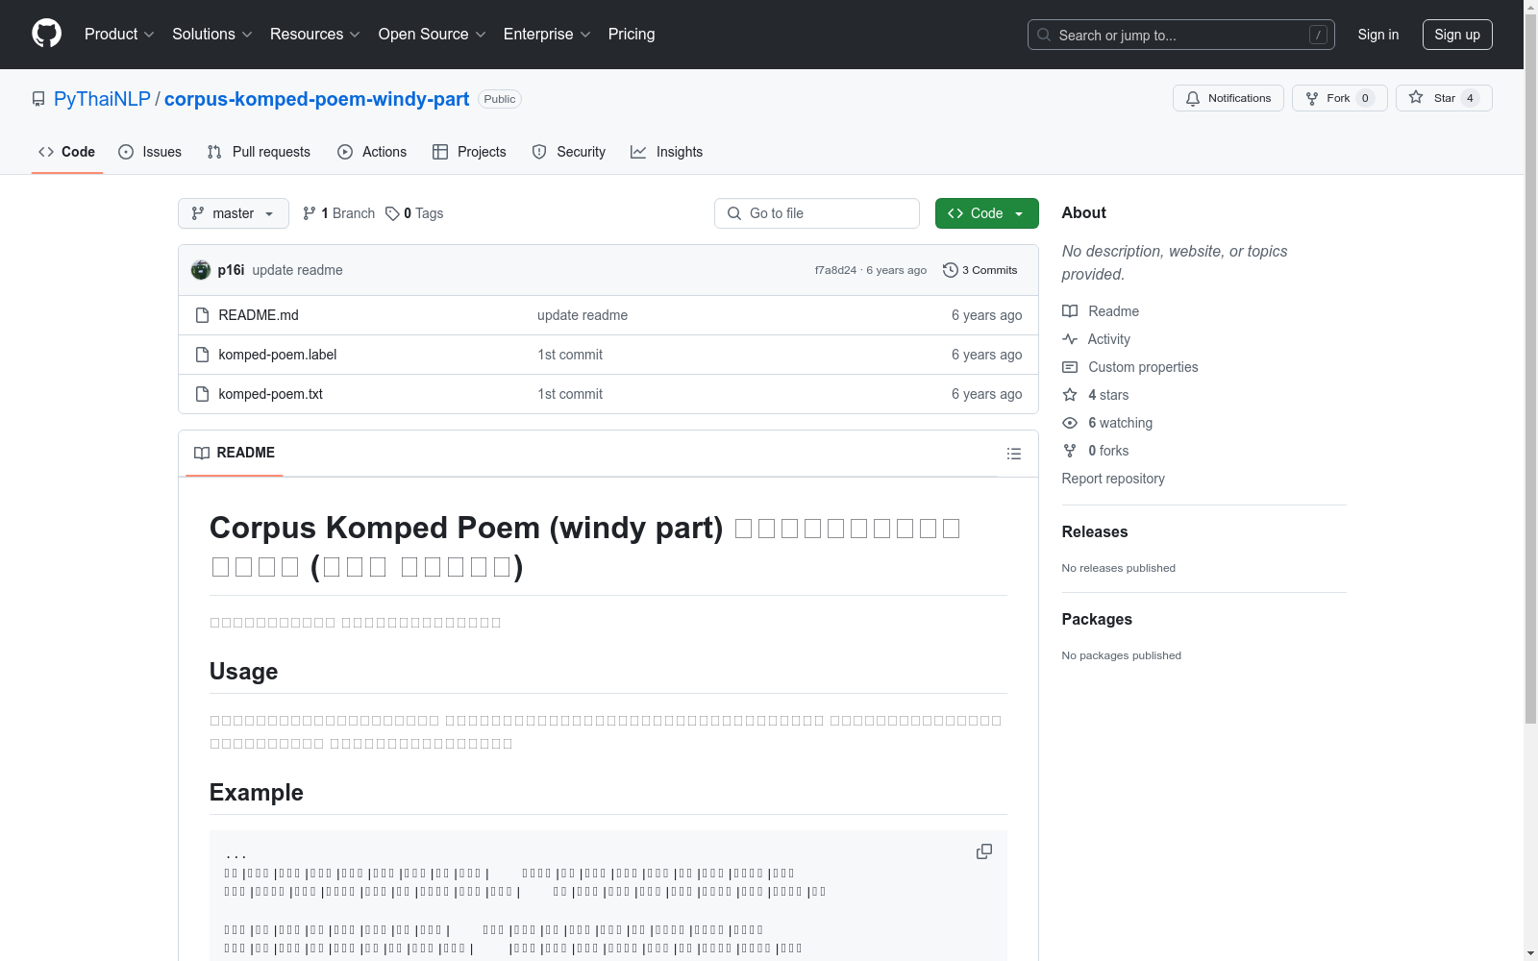The height and width of the screenshot is (961, 1538).
Task: Click the Readme book icon in About
Action: pos(1070,311)
